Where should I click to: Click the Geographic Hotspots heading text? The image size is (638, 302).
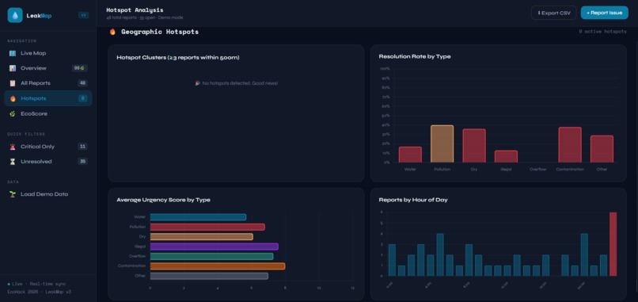[x=160, y=32]
